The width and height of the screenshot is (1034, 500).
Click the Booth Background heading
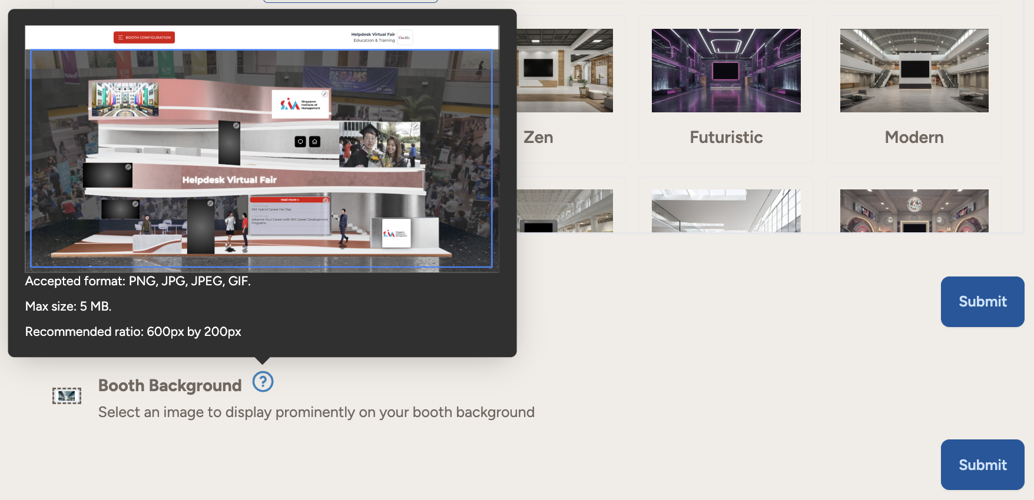coord(170,385)
